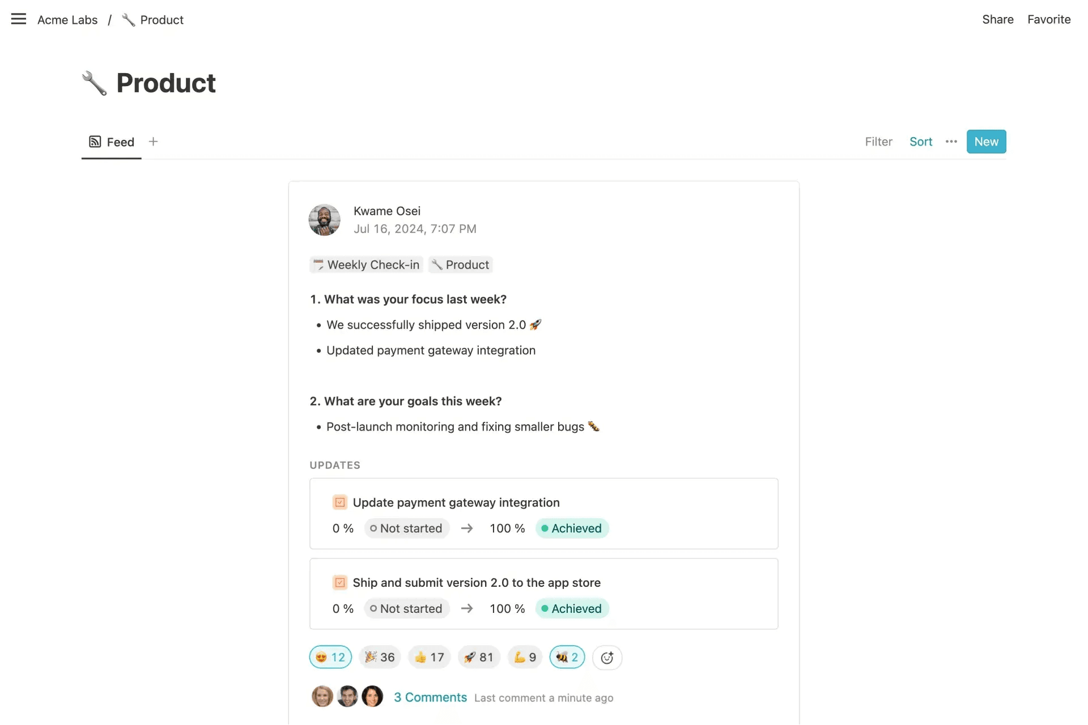
Task: Click the New button to create entry
Action: 986,141
